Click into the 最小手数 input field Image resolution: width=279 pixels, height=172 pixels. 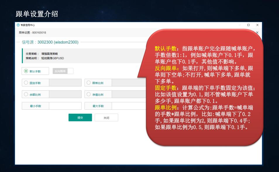(65, 106)
